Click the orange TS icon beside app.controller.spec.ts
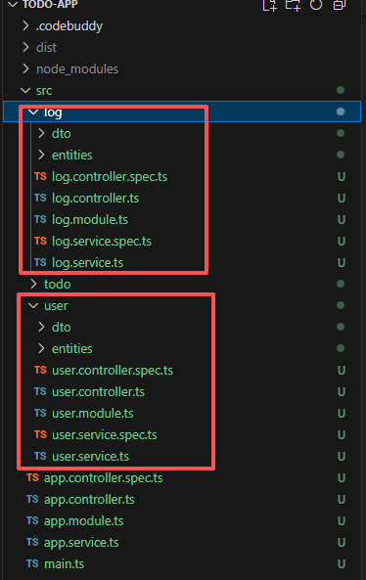 (x=32, y=477)
